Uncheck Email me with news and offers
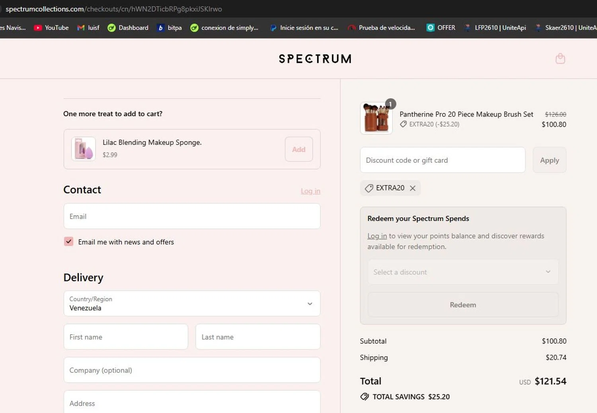Screen dimensions: 597x413 68,242
